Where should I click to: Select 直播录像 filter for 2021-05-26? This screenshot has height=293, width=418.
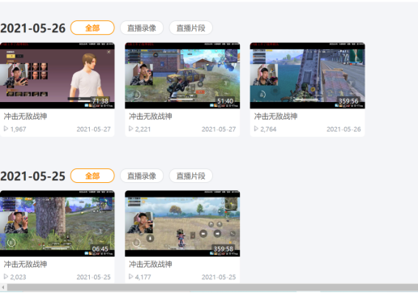click(x=142, y=28)
